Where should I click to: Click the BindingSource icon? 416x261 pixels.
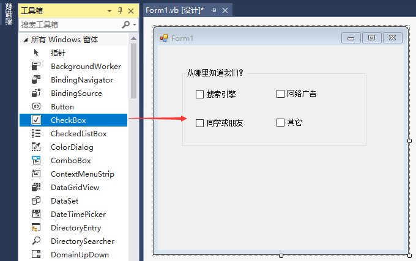36,93
